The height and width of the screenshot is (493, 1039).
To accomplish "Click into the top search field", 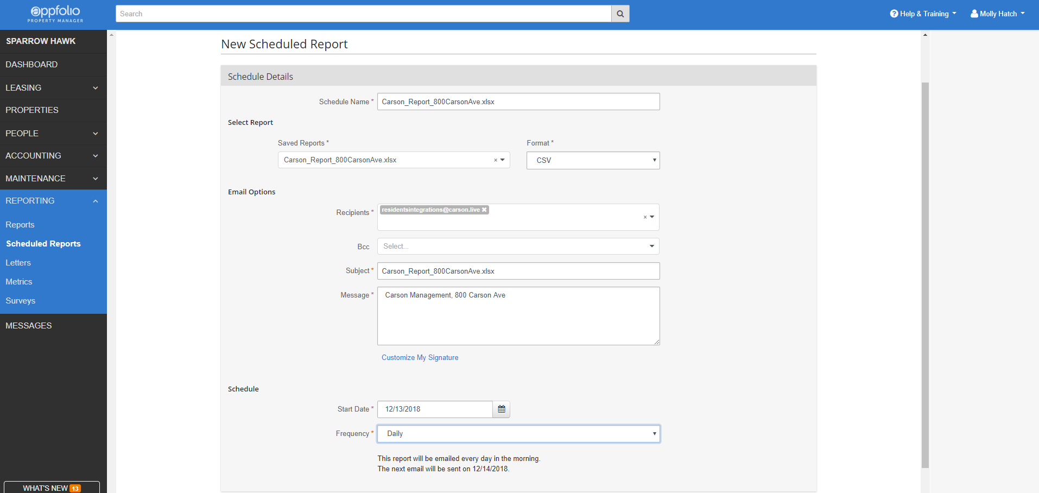I will [363, 14].
